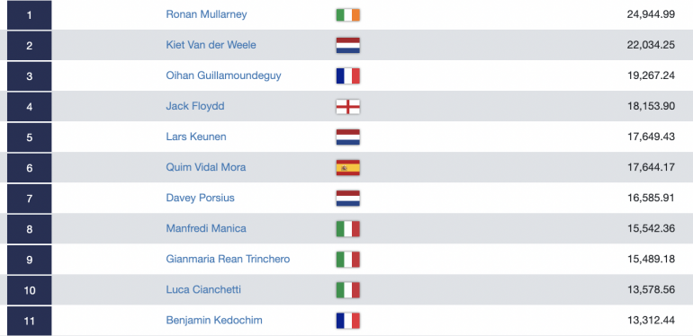Click the French flag beside Benjamin Kedochim

347,321
